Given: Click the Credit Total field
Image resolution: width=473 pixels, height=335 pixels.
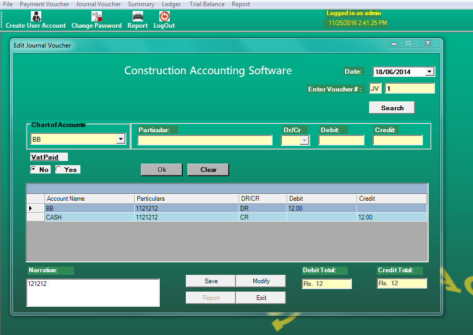Looking at the screenshot, I should coord(402,283).
